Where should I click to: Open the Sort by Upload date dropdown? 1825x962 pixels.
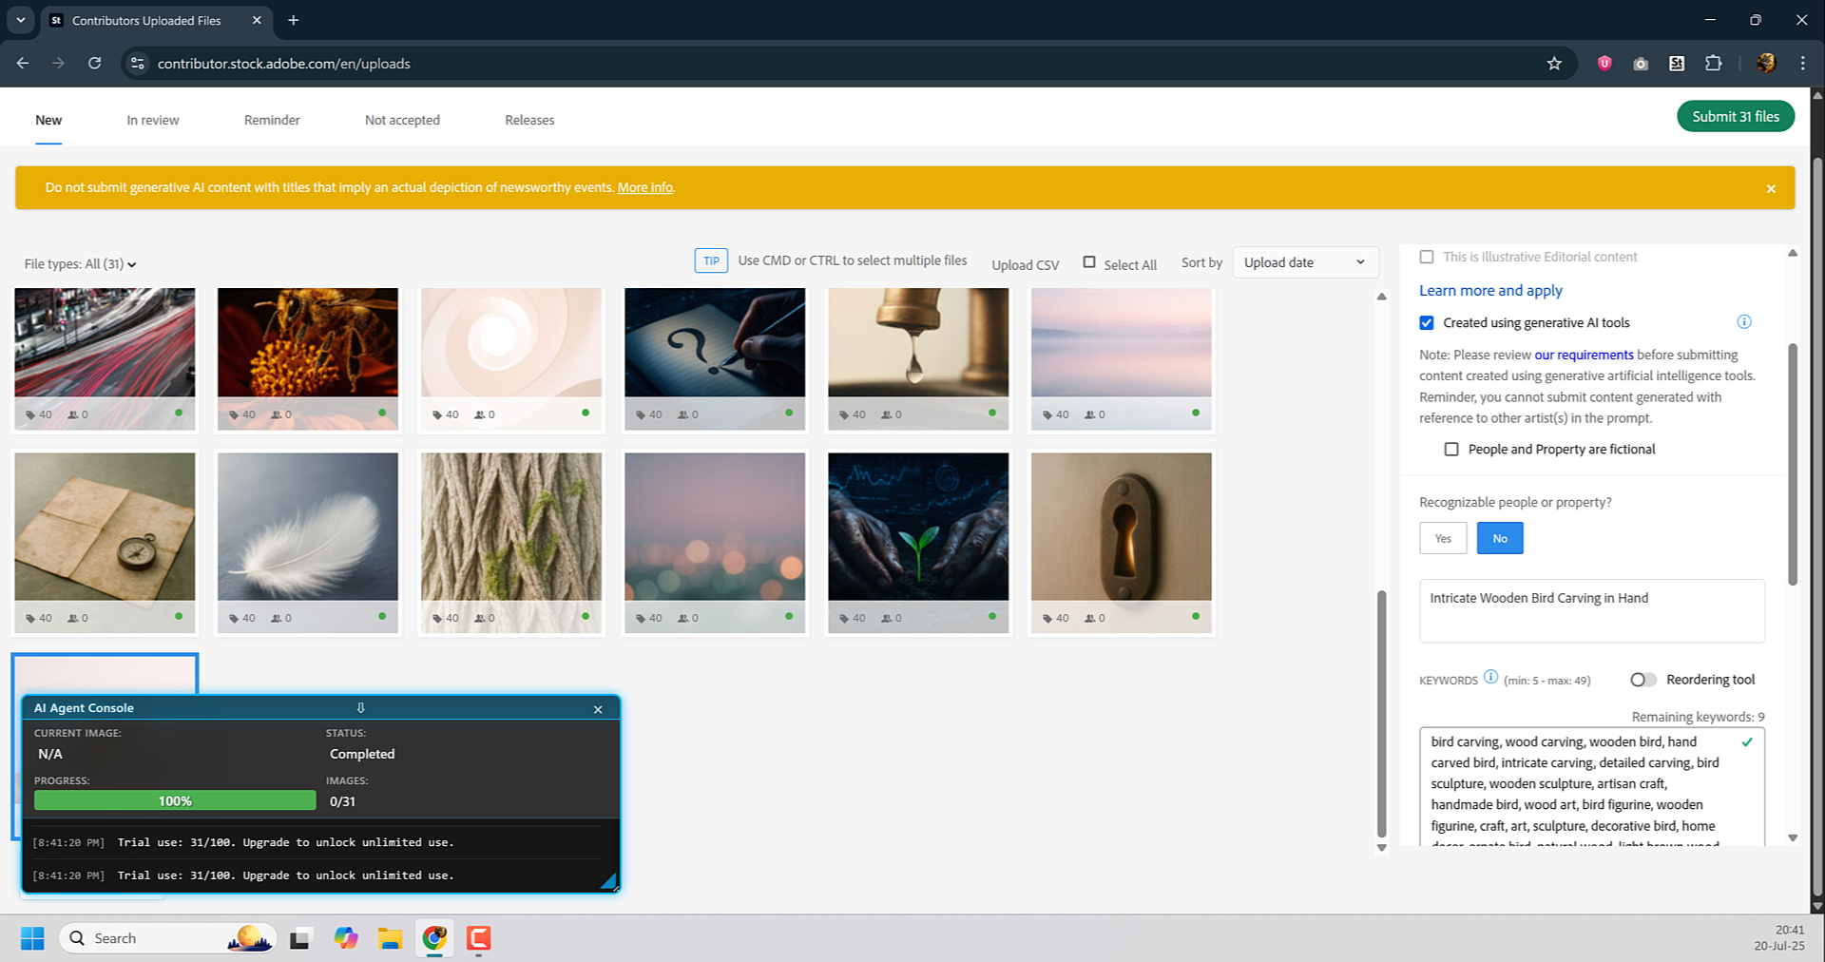tap(1304, 262)
